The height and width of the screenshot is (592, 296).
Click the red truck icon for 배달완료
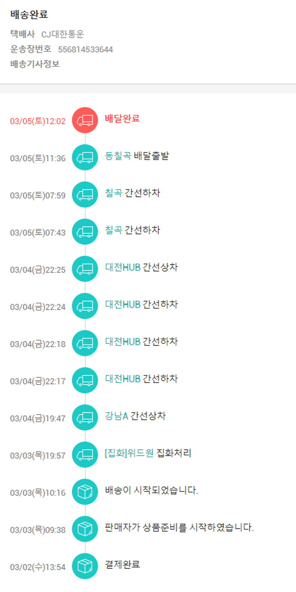coord(85,120)
